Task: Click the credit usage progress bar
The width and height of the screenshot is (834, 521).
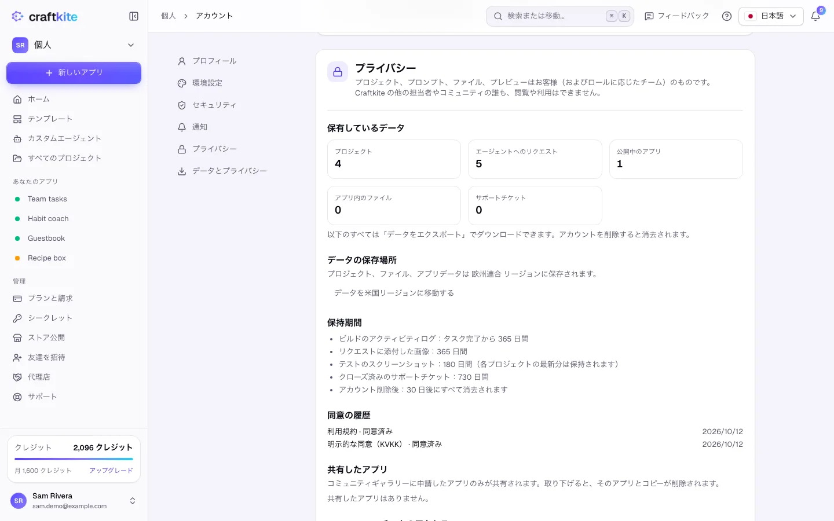Action: point(74,459)
